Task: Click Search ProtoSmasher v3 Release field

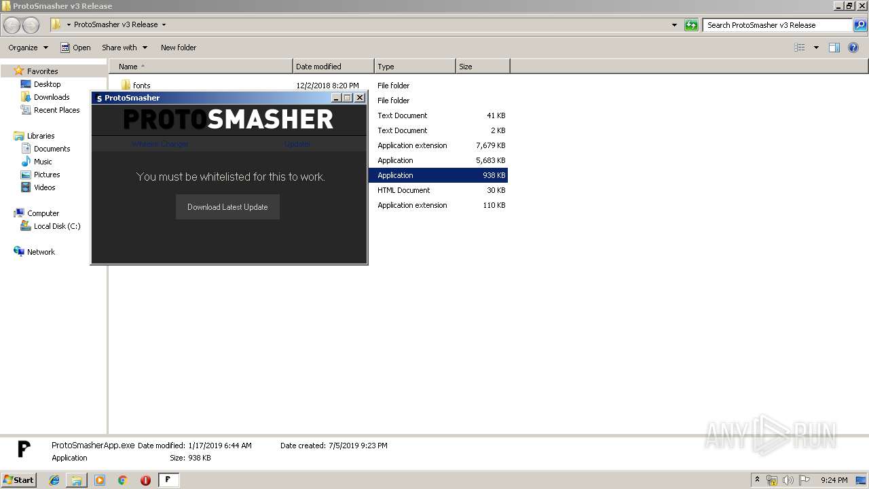Action: 777,25
